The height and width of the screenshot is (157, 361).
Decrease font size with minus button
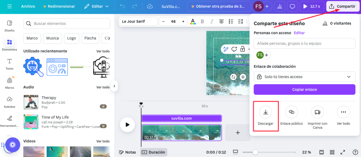pyautogui.click(x=164, y=21)
